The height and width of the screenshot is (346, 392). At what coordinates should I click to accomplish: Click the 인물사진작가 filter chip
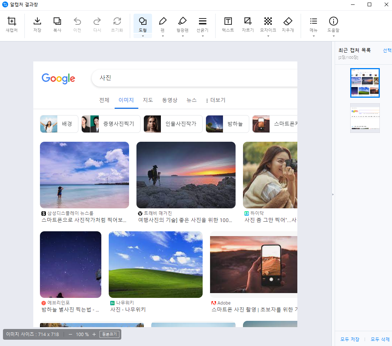173,124
